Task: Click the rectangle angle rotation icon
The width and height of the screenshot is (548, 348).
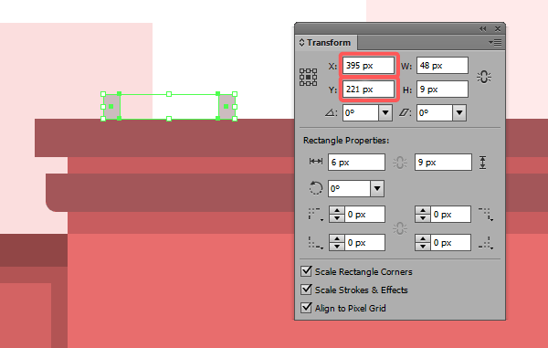Action: [x=316, y=188]
